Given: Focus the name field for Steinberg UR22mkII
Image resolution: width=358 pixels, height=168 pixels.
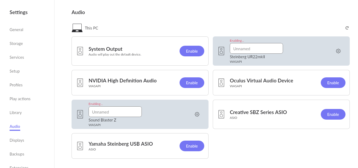Looking at the screenshot, I should (256, 48).
